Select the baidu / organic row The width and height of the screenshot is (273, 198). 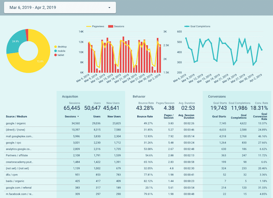pyautogui.click(x=15, y=181)
